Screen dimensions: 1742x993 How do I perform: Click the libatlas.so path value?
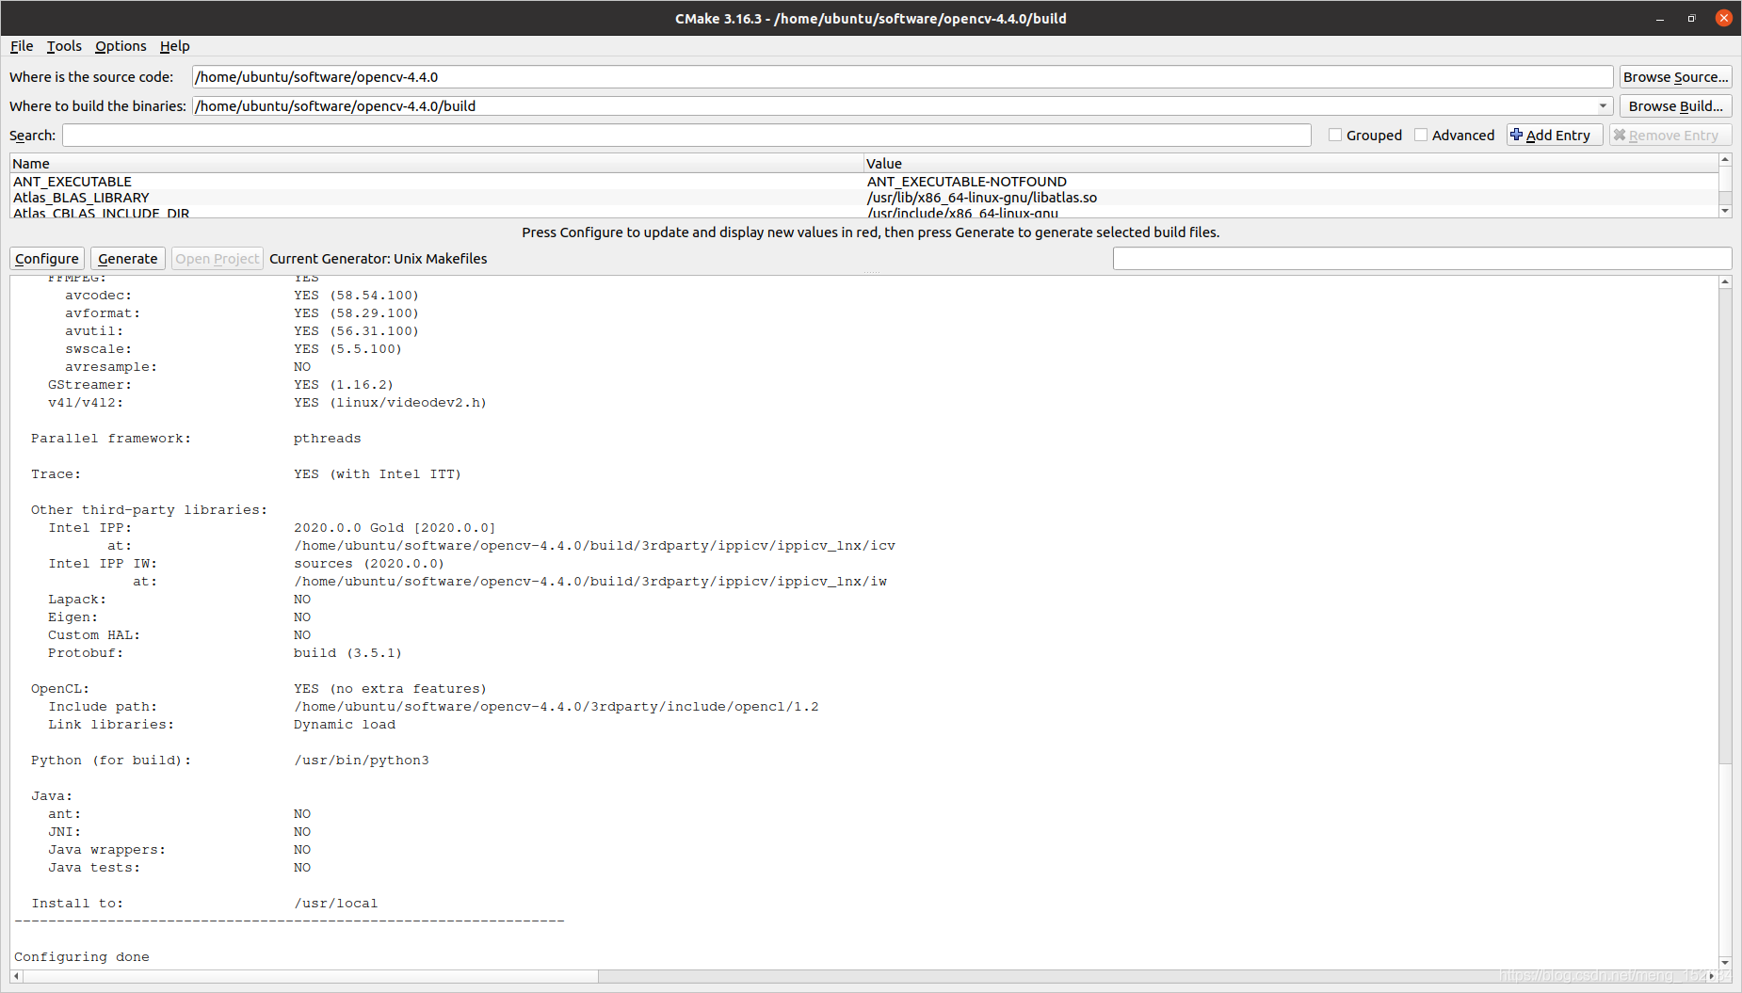[x=982, y=198]
